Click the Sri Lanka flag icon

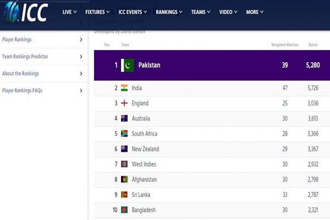tap(124, 195)
